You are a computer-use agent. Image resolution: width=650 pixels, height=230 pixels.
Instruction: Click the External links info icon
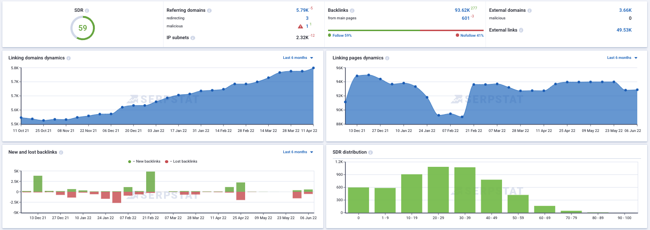coord(521,30)
